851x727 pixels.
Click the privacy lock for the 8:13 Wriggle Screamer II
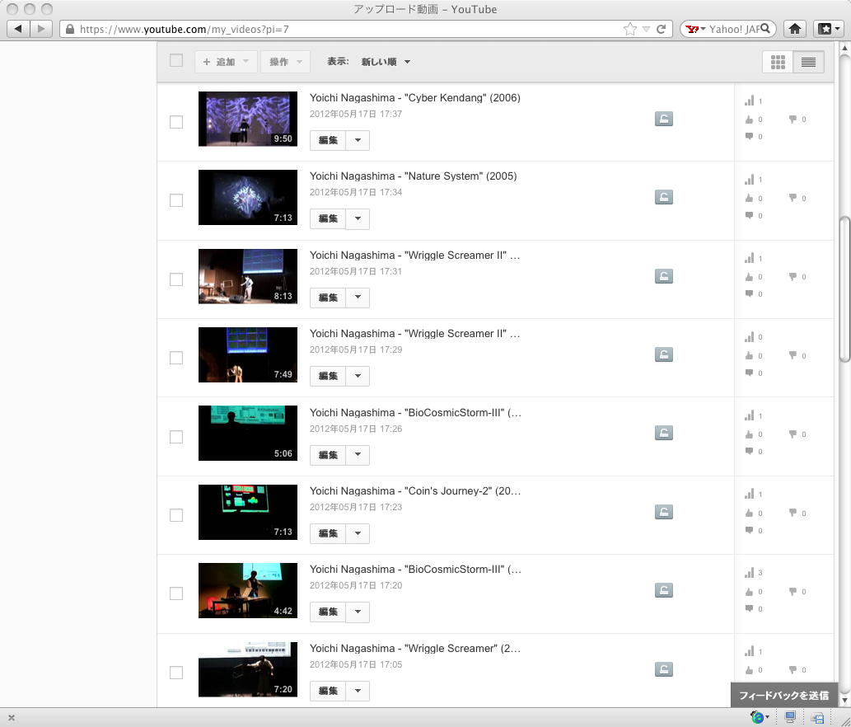point(664,276)
